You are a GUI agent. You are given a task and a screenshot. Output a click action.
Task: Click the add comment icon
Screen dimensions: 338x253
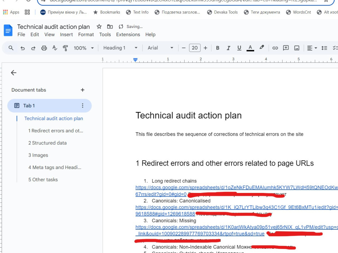tap(286, 48)
